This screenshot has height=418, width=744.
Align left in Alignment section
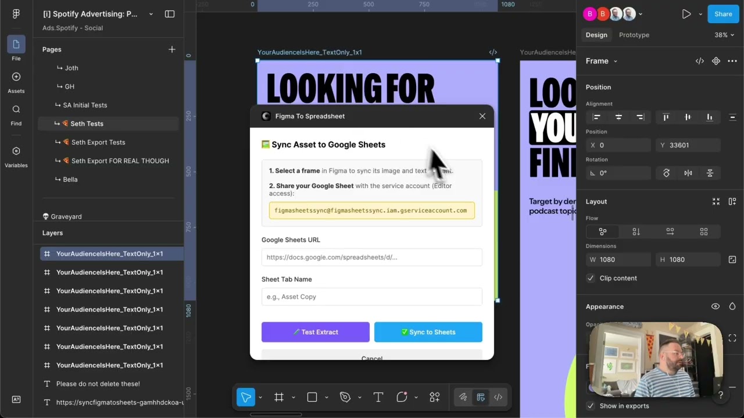pyautogui.click(x=596, y=117)
